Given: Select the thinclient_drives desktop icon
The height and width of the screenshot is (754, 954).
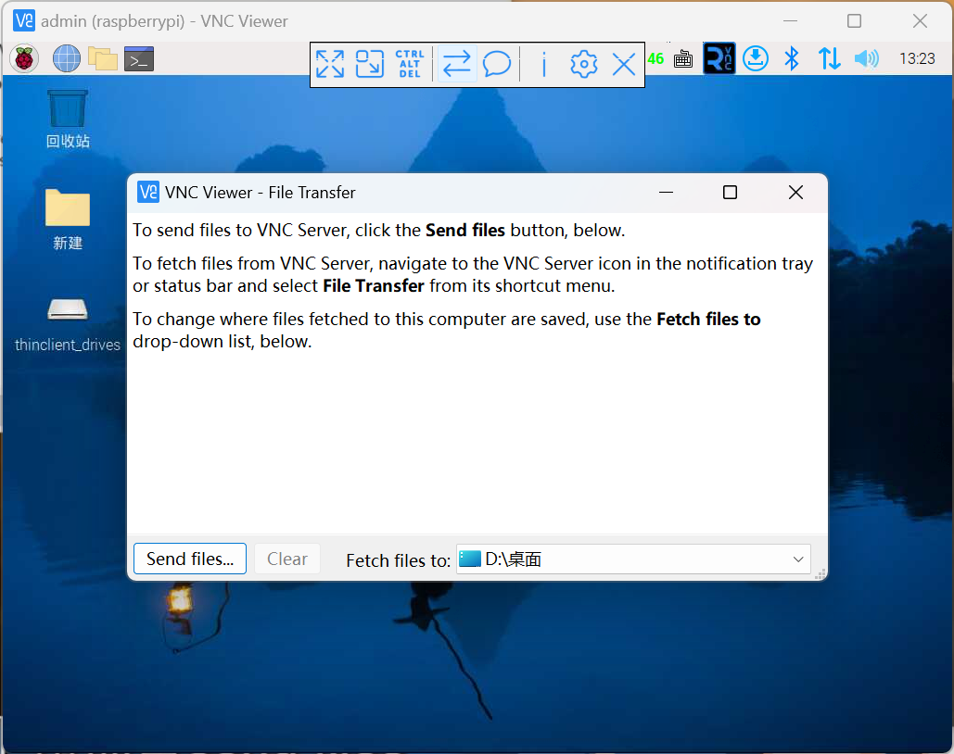Looking at the screenshot, I should (68, 325).
